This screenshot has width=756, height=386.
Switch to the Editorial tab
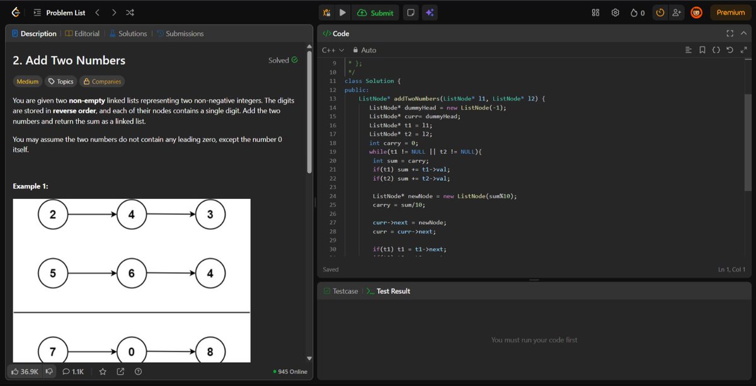click(82, 33)
